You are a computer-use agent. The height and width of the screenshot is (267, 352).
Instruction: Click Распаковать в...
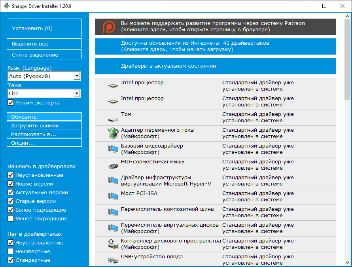tap(44, 134)
